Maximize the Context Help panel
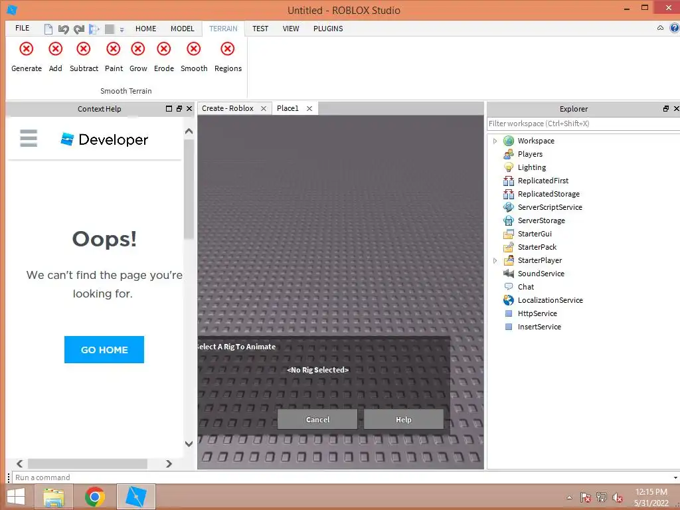The width and height of the screenshot is (680, 510). pos(169,109)
